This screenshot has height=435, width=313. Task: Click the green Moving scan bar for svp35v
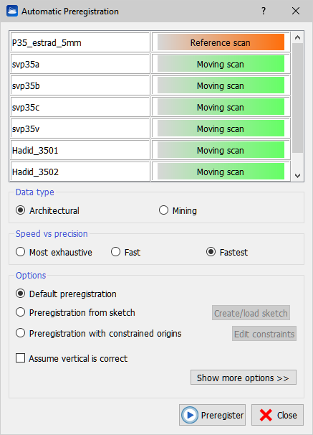click(x=221, y=128)
